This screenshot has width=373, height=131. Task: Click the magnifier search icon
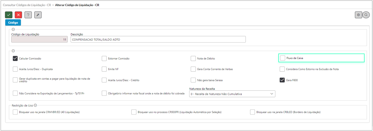coord(366,15)
